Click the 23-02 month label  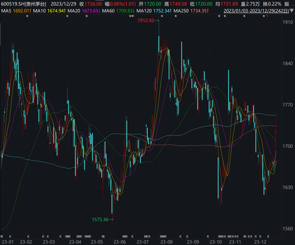pos(26,242)
